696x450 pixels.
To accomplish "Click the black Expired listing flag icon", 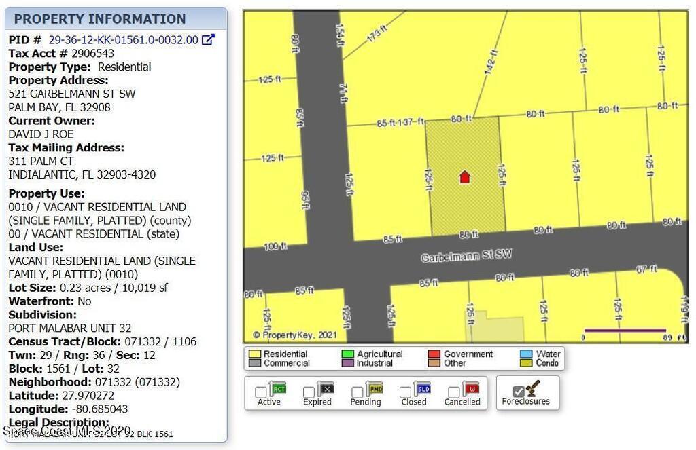I will 326,389.
